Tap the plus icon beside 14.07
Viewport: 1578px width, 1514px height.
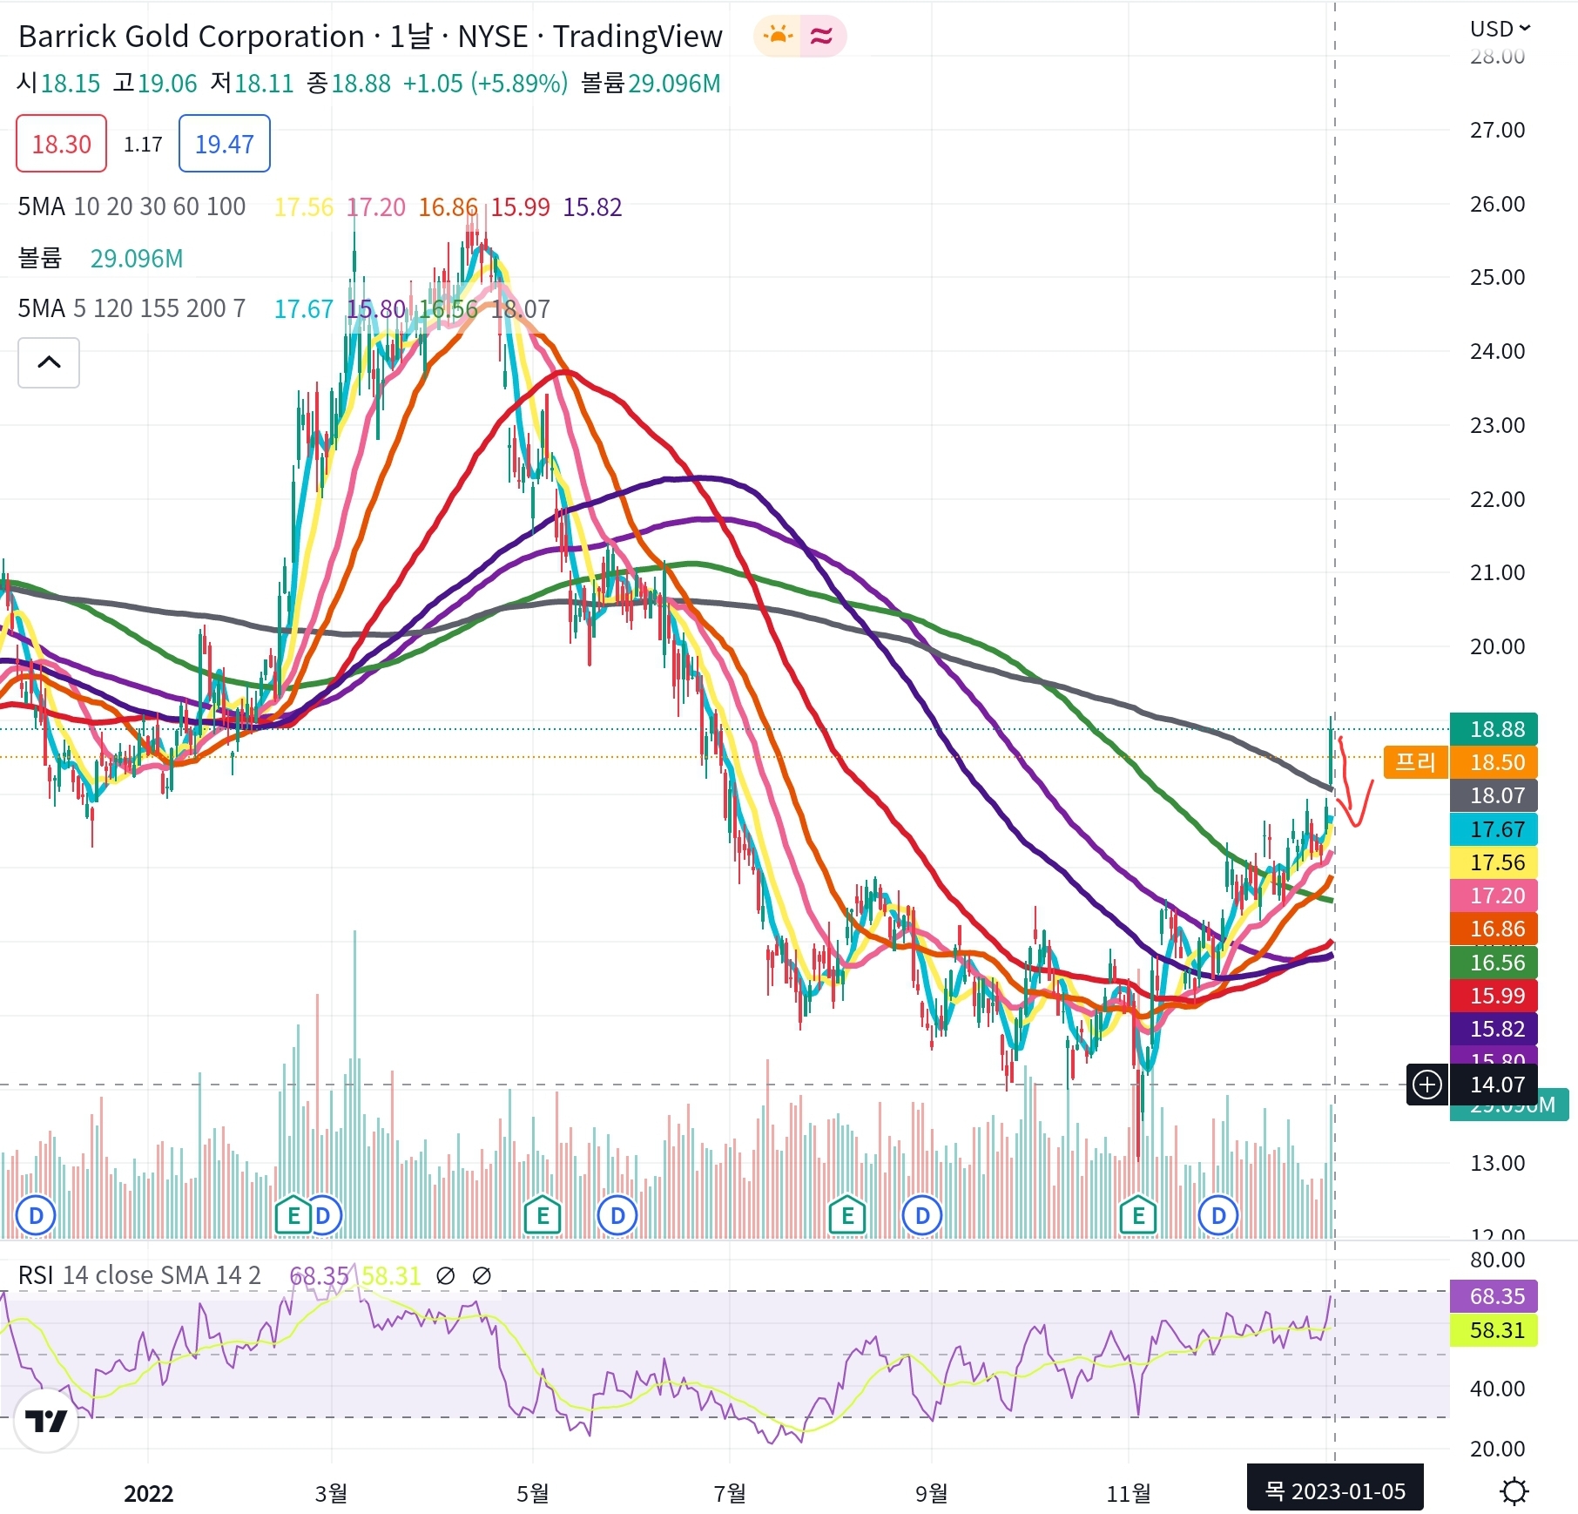click(x=1427, y=1085)
